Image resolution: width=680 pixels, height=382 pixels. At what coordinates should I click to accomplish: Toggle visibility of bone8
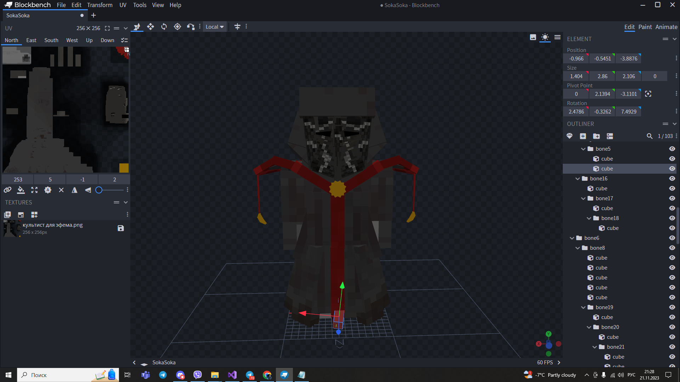(672, 248)
